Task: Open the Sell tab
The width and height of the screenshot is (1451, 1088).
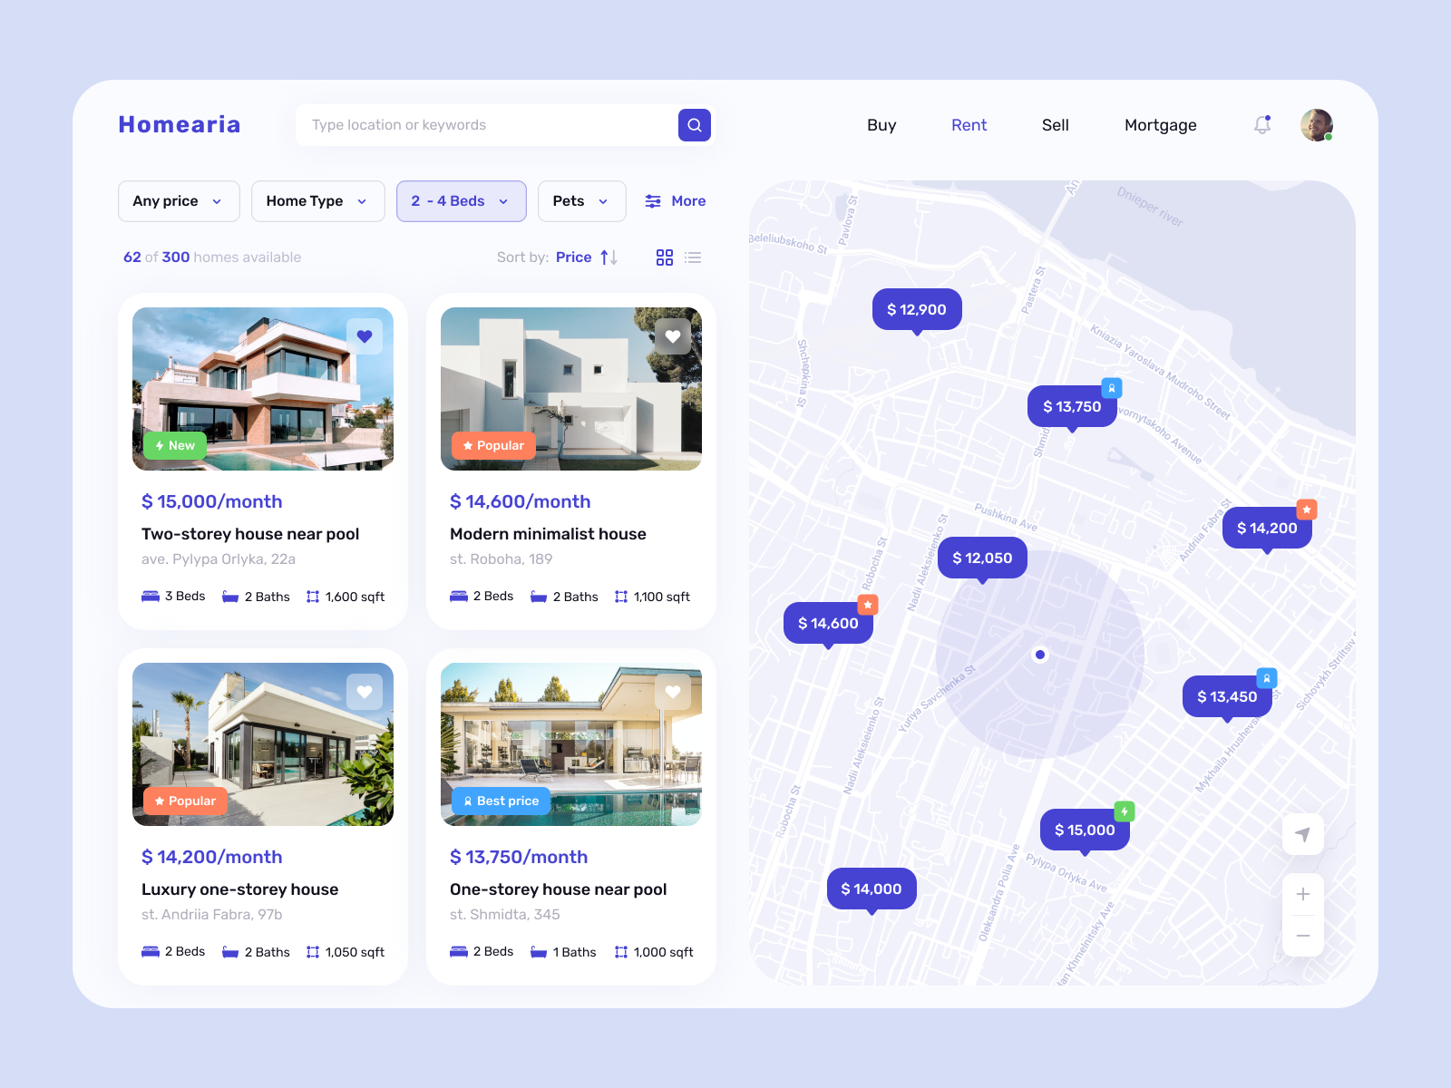Action: (1056, 125)
